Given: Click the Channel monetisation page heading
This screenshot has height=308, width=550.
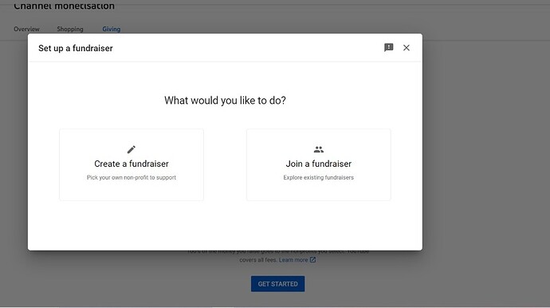Looking at the screenshot, I should (65, 6).
